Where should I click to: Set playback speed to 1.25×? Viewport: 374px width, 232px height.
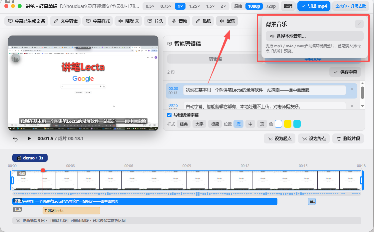(194, 6)
